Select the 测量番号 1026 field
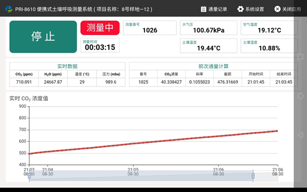The height and width of the screenshot is (192, 307). (x=150, y=28)
